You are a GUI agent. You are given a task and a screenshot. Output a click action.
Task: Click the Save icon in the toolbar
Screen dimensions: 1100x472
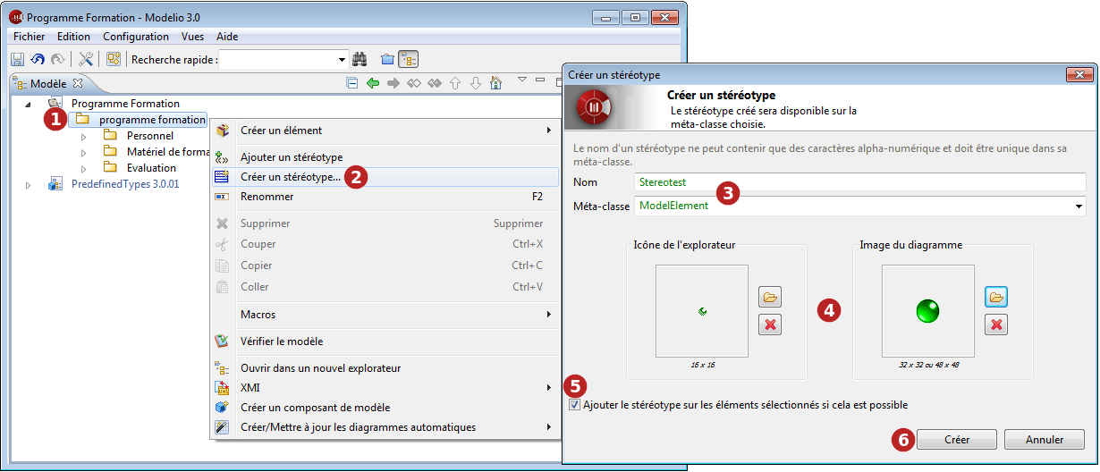[x=17, y=60]
